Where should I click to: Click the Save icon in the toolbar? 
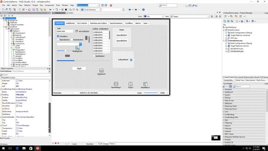(x=29, y=10)
